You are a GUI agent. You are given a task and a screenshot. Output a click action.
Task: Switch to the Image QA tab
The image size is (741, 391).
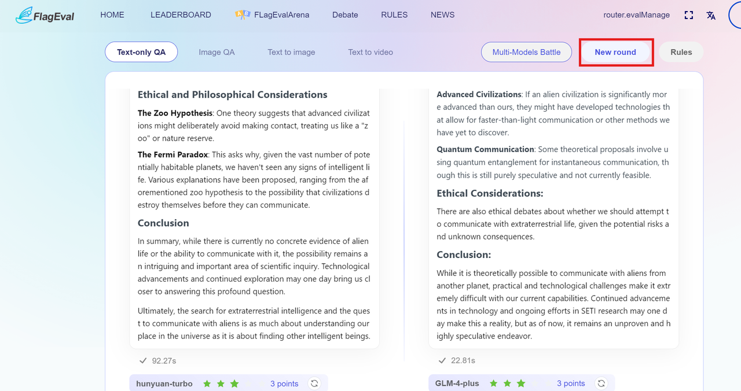click(x=217, y=52)
